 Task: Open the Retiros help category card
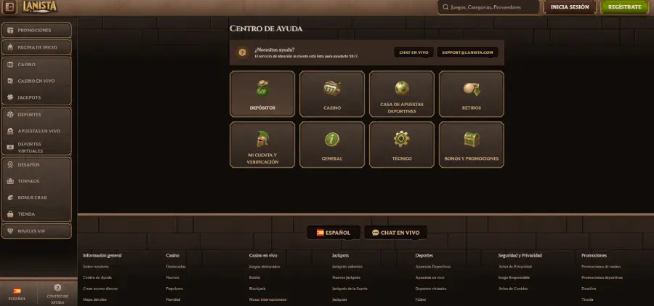tap(472, 94)
